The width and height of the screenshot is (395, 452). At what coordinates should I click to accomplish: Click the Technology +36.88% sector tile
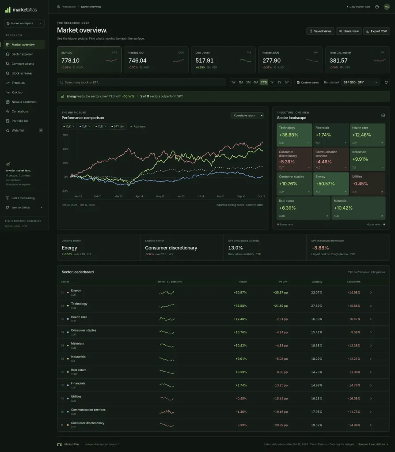[x=294, y=135]
